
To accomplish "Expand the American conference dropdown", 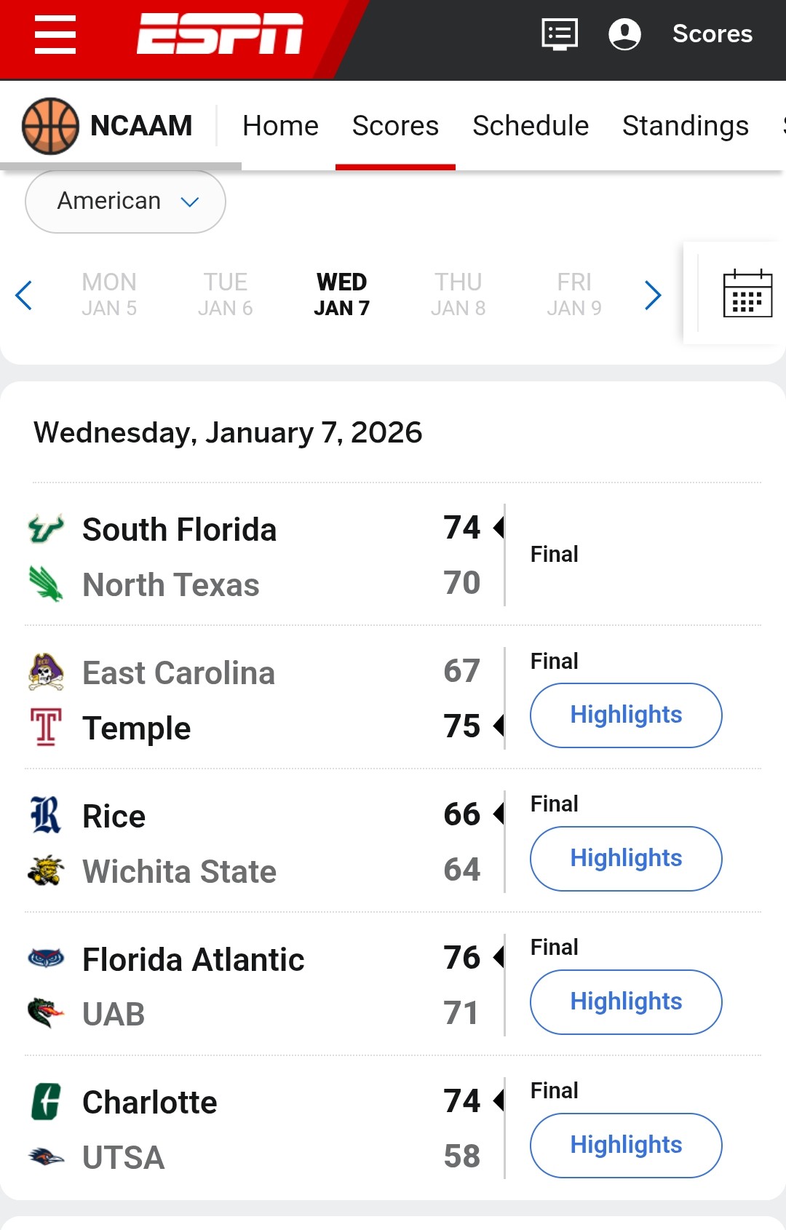I will tap(125, 202).
